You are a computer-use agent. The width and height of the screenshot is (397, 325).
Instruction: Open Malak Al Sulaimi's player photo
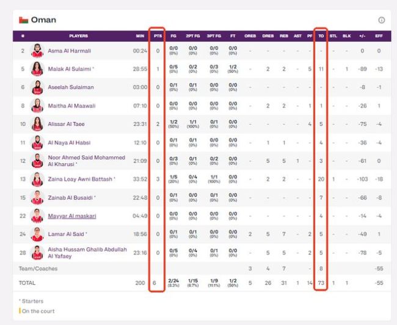click(x=37, y=69)
